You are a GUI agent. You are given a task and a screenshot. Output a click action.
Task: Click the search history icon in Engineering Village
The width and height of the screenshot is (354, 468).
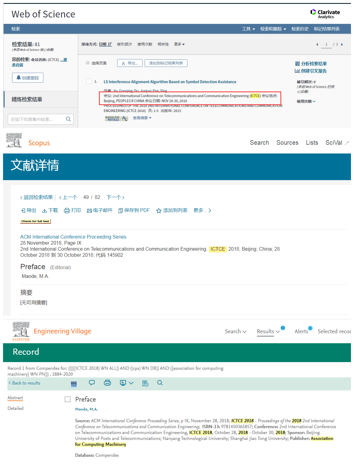[x=146, y=383]
